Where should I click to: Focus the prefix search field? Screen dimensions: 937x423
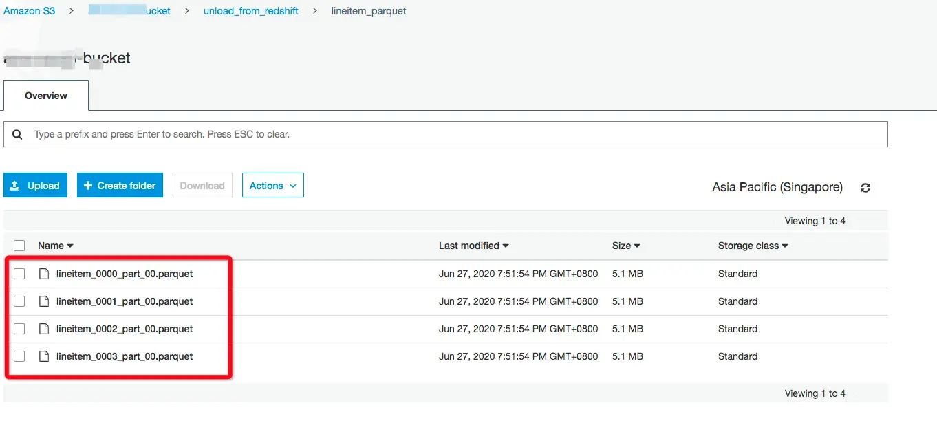(x=446, y=134)
